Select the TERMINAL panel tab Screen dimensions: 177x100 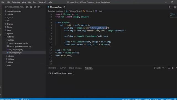coord(89,68)
